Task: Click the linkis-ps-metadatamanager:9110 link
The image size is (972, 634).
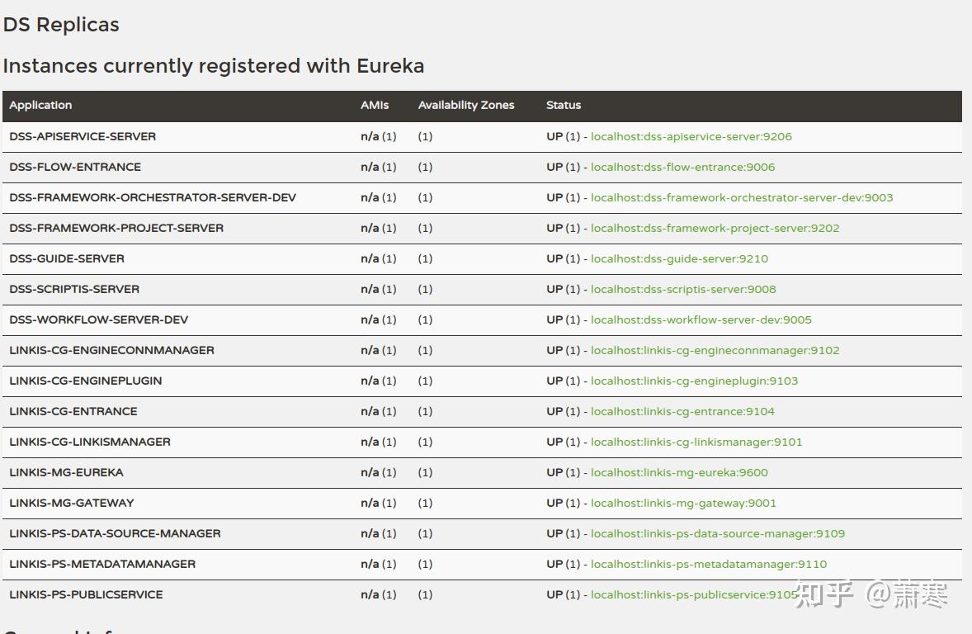Action: click(x=708, y=564)
